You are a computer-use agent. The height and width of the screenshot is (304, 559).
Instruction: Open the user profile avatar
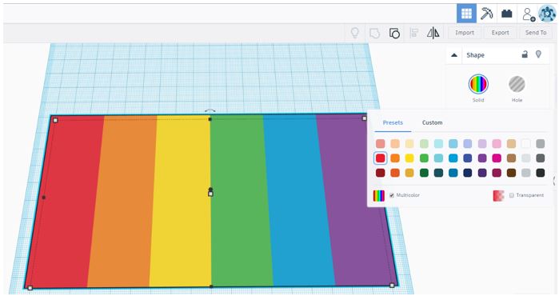pos(546,14)
